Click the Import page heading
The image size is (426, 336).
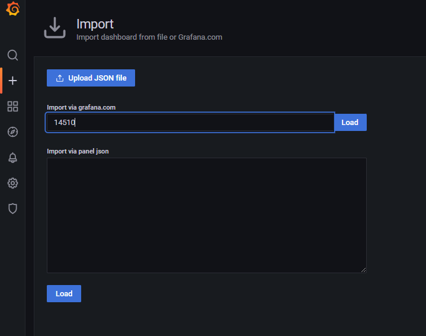[x=95, y=24]
